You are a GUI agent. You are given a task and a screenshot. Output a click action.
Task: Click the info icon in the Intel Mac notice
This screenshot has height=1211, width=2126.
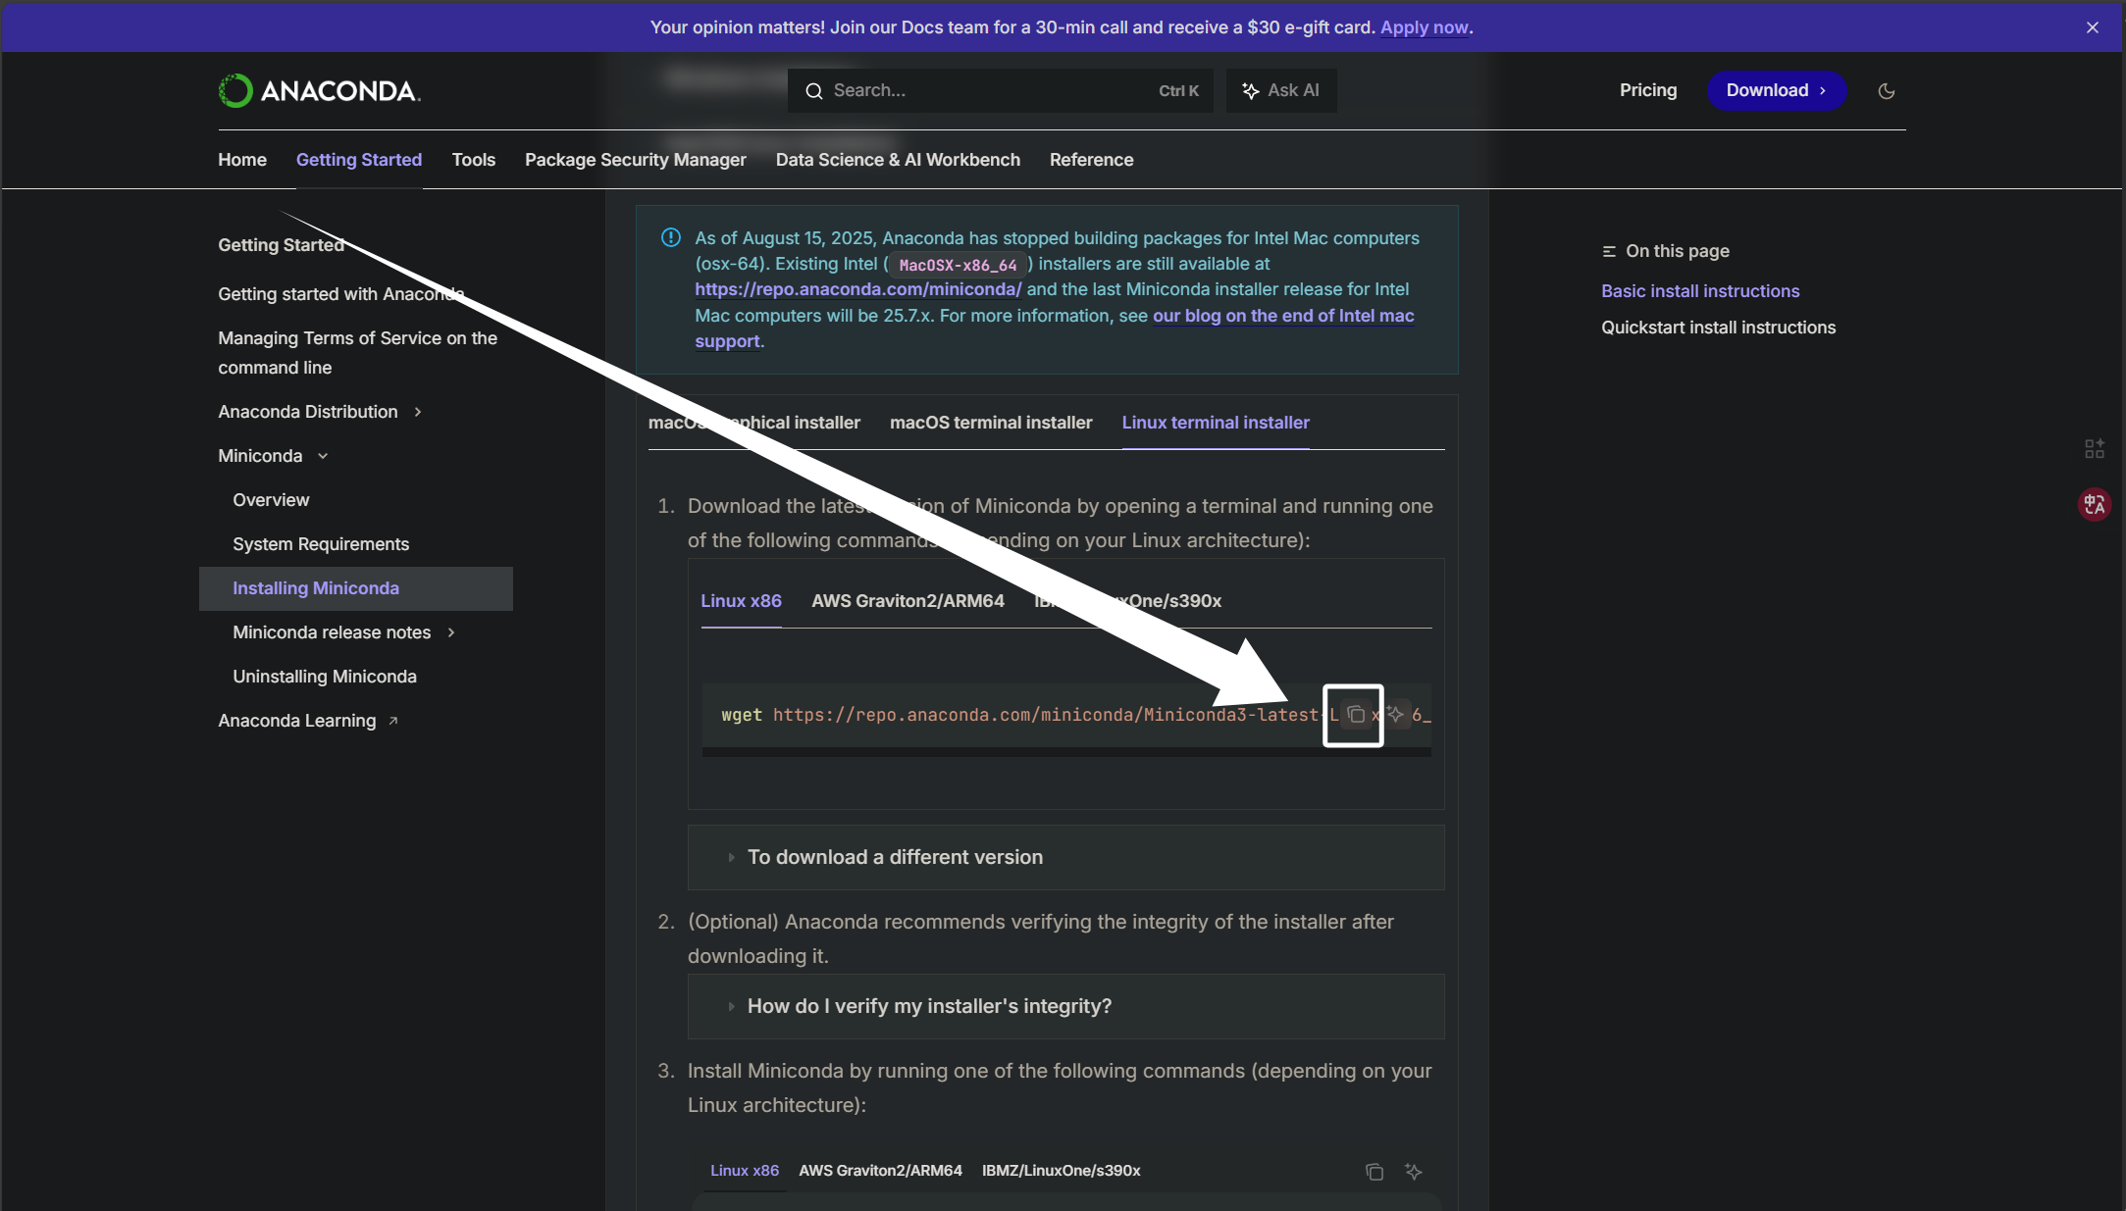[671, 237]
